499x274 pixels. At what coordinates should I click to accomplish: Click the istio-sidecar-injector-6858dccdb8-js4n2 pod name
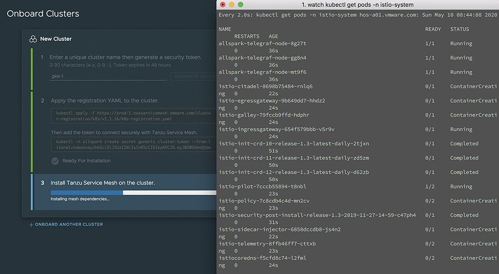(280, 230)
